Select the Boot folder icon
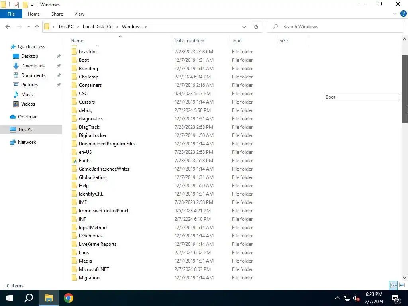The height and width of the screenshot is (306, 408). [x=74, y=60]
